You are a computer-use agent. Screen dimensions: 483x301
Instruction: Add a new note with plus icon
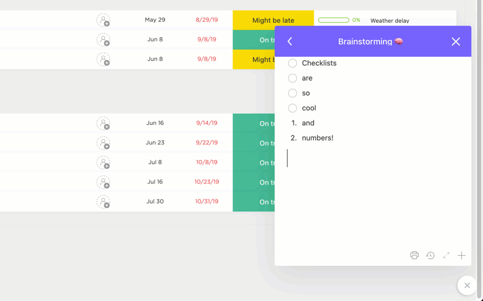[462, 255]
